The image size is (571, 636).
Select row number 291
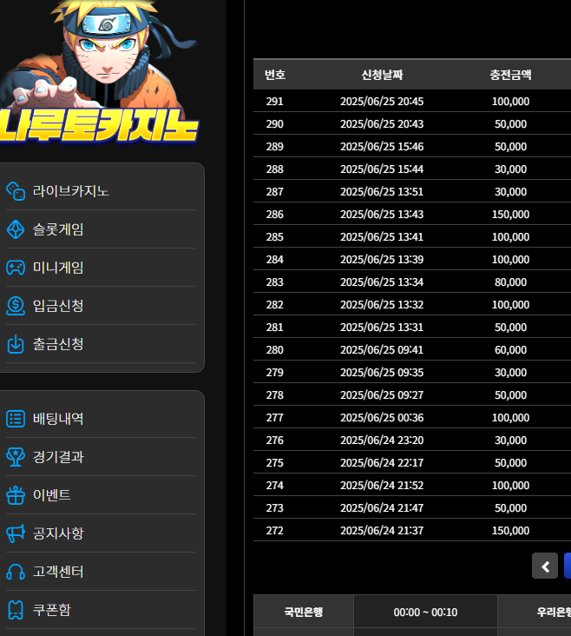pos(274,102)
